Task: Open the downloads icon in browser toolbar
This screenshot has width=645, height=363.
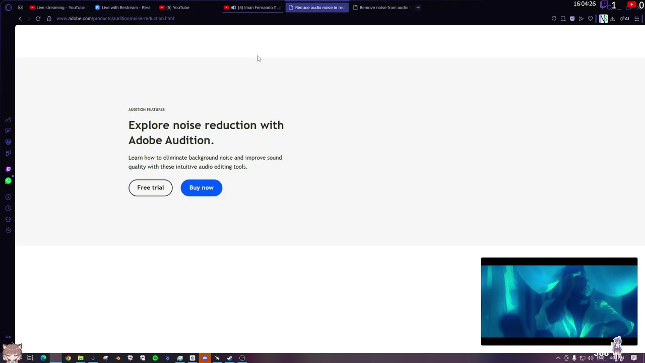Action: click(x=612, y=19)
